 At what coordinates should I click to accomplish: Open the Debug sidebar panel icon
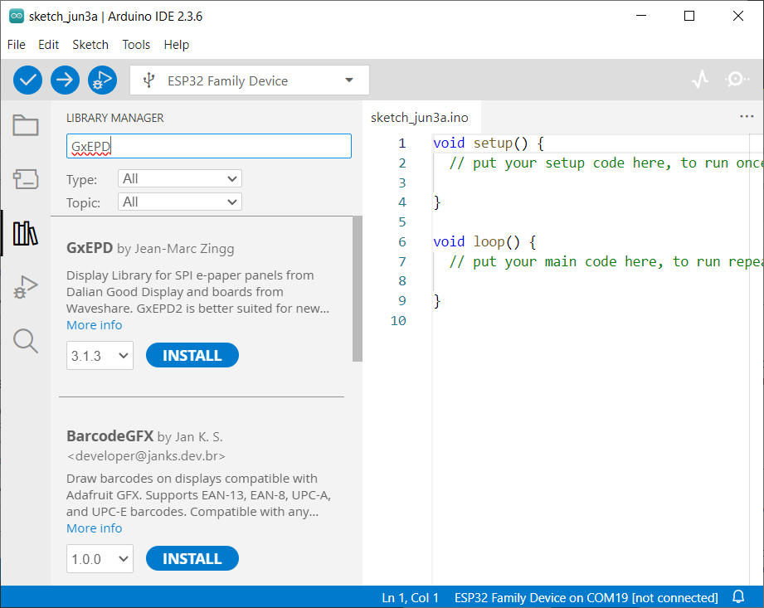coord(26,286)
